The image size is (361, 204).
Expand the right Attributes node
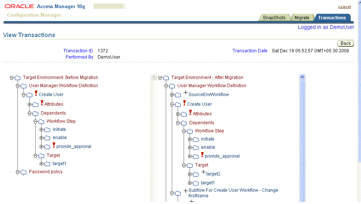click(x=178, y=114)
